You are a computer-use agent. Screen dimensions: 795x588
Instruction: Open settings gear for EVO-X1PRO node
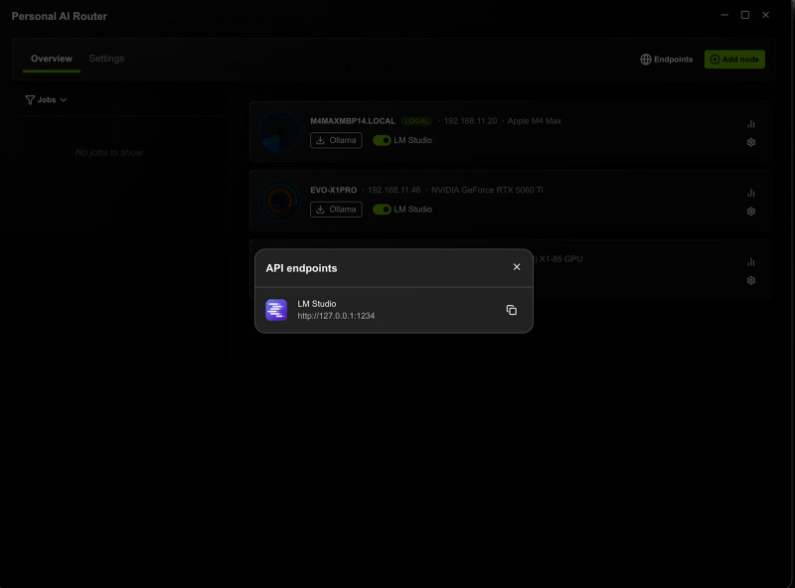point(751,212)
